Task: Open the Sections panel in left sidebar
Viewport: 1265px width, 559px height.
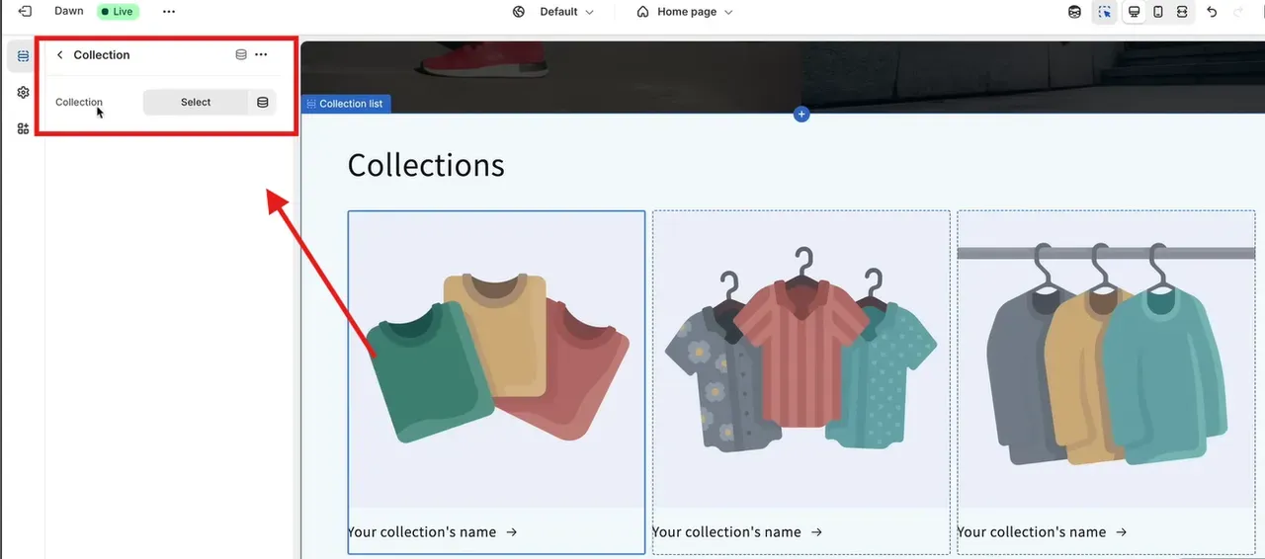Action: [23, 56]
